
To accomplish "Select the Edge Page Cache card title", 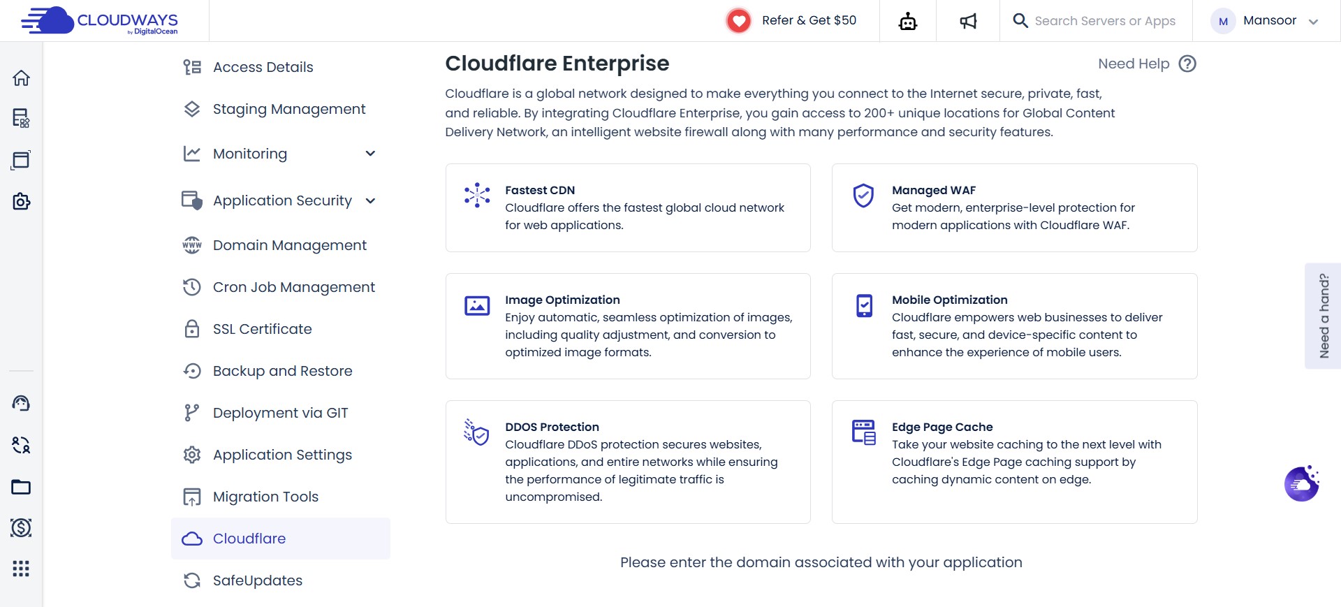I will tap(942, 427).
